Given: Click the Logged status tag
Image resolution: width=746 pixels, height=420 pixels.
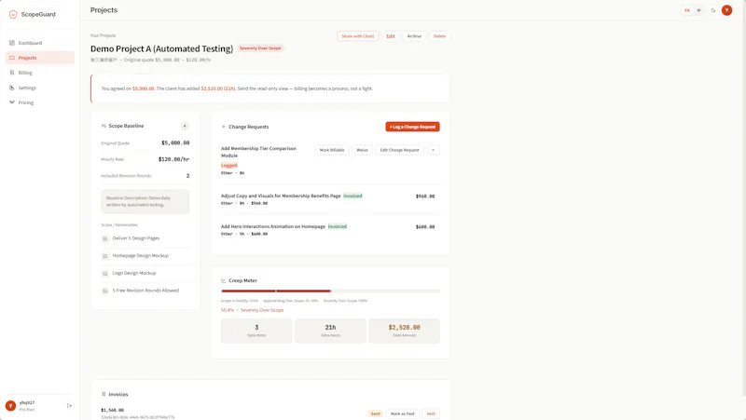Looking at the screenshot, I should click(x=228, y=166).
